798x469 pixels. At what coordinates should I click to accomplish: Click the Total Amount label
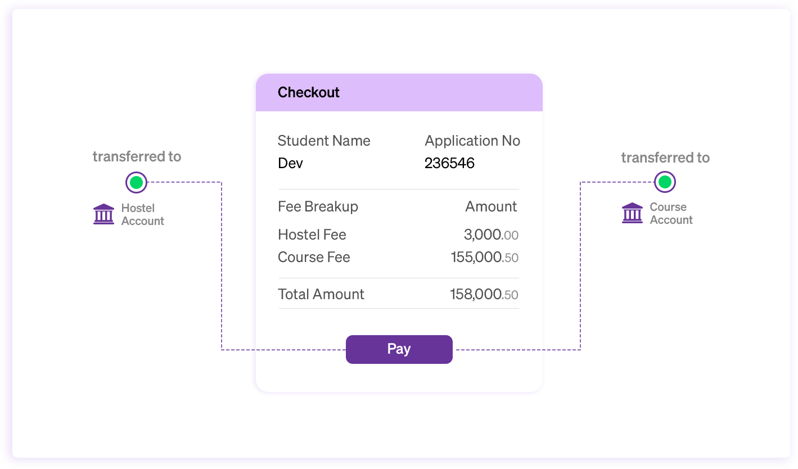tap(321, 294)
